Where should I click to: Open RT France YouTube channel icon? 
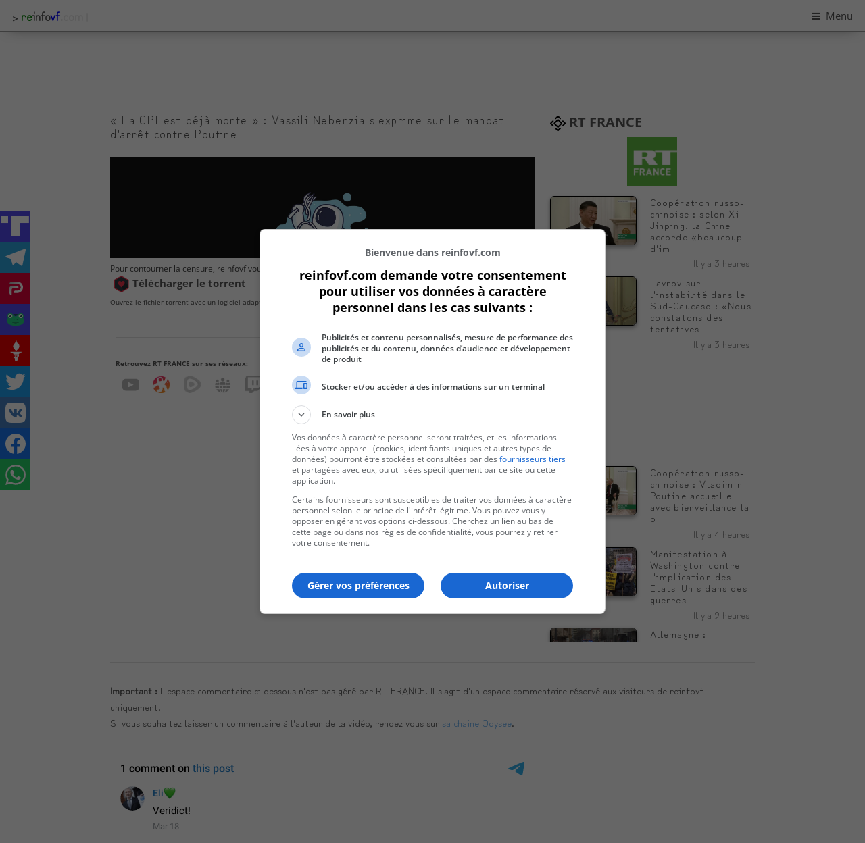click(130, 385)
